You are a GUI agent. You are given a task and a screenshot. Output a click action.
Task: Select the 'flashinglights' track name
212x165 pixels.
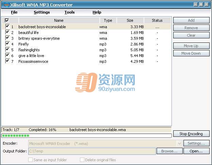click(x=29, y=50)
